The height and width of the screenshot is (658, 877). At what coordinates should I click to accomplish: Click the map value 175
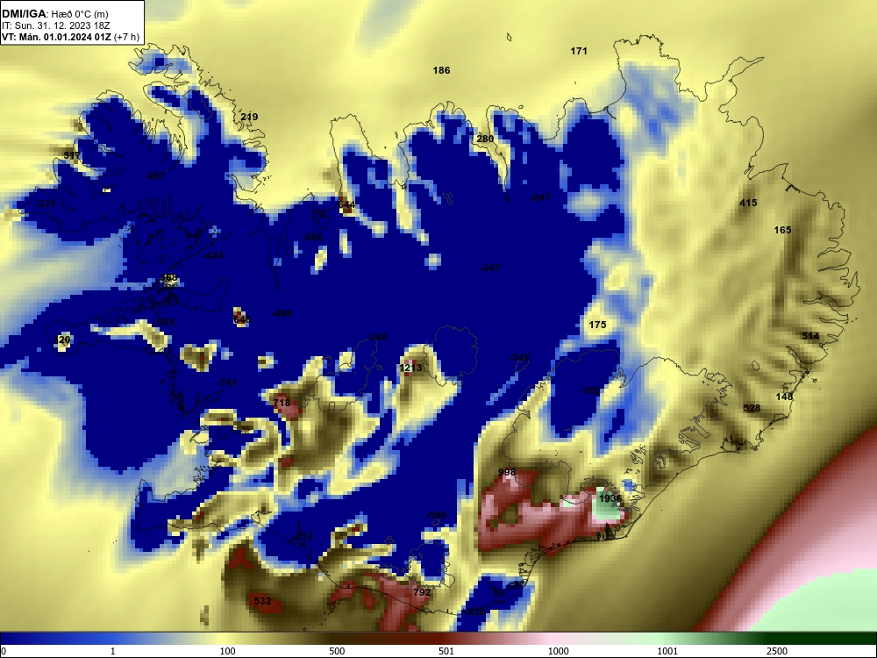(x=597, y=325)
